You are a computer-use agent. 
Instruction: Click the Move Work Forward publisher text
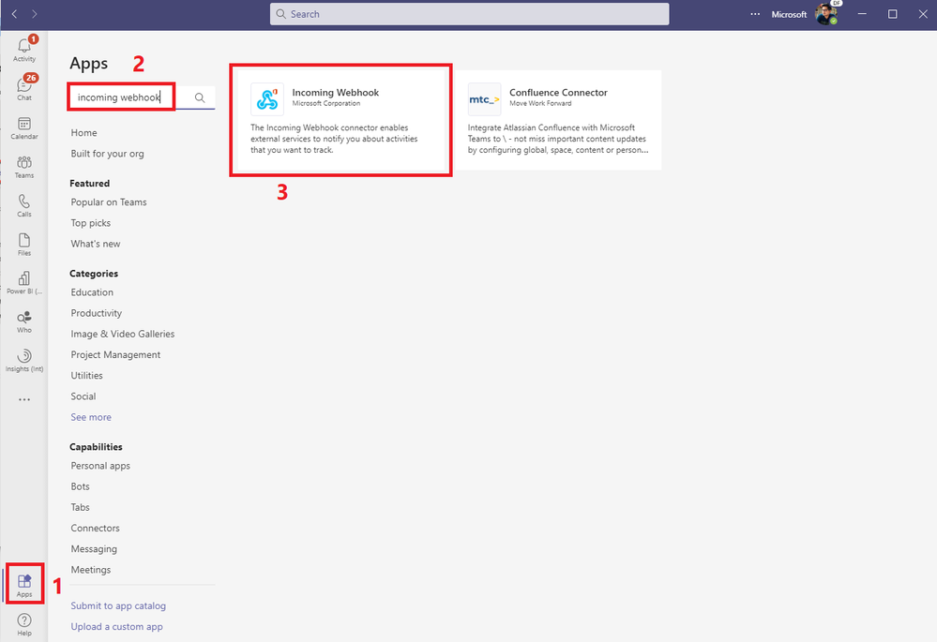click(x=540, y=103)
